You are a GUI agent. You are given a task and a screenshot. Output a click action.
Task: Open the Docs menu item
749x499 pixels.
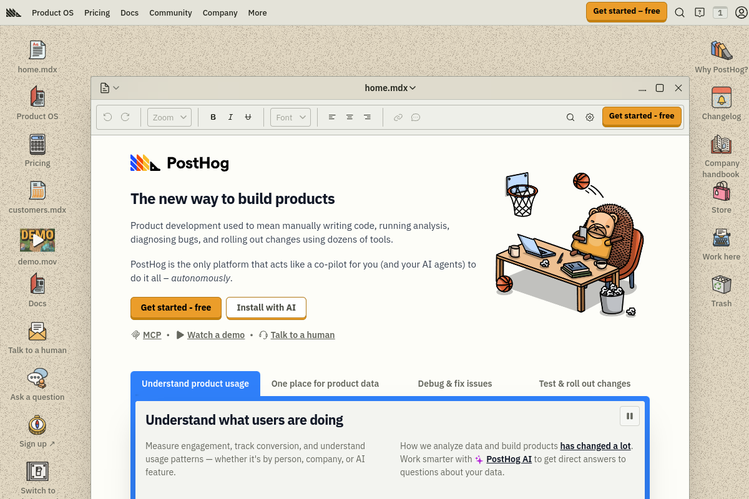(x=129, y=12)
